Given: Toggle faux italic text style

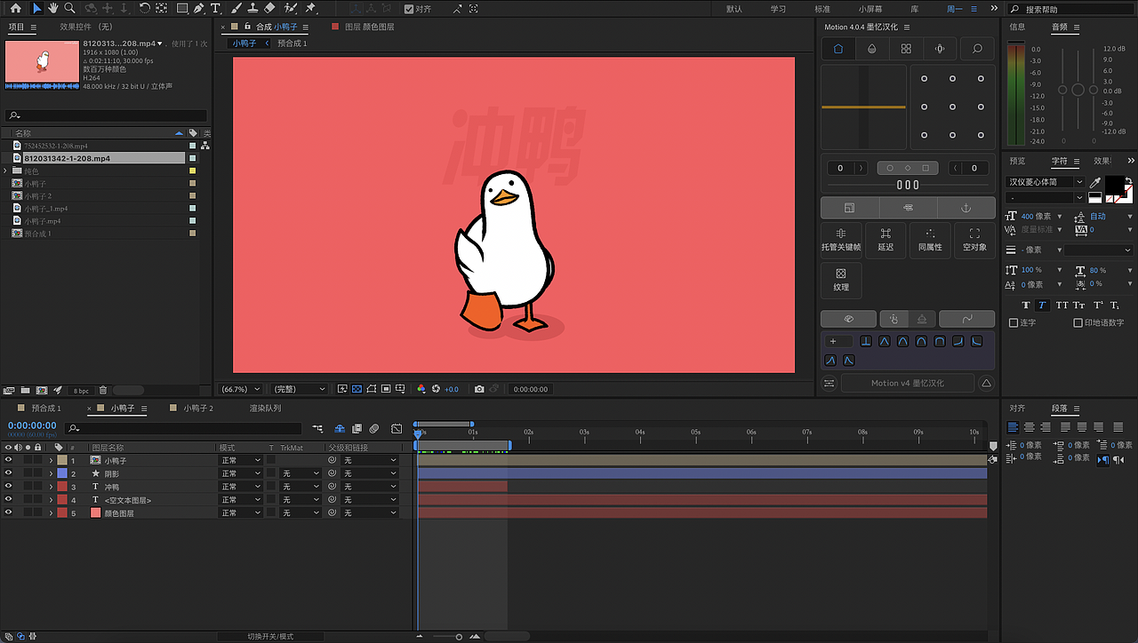Looking at the screenshot, I should pos(1042,305).
